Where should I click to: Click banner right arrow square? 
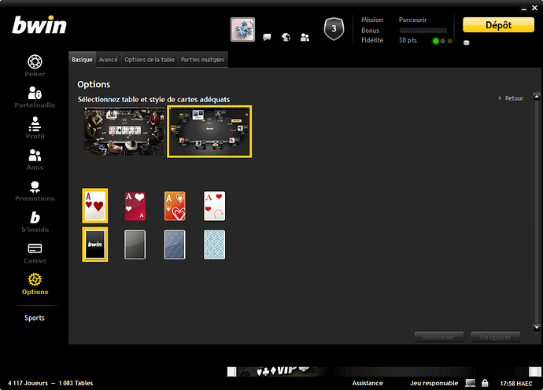coord(534,372)
